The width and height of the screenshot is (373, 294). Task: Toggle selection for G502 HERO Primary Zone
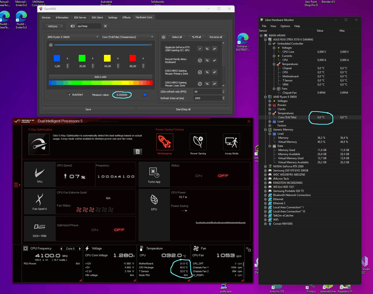(200, 72)
